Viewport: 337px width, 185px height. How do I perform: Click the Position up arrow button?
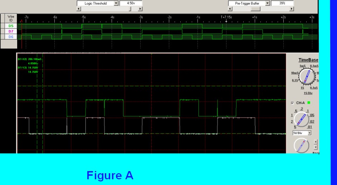tap(316, 142)
